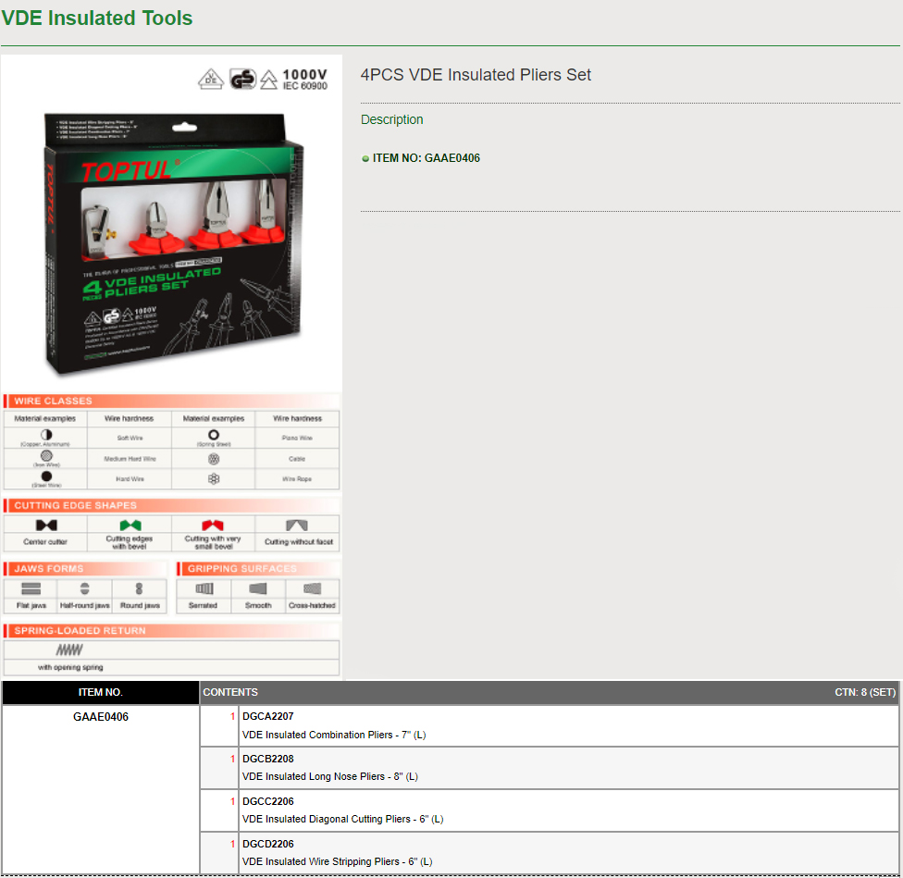
Task: Click the Medium Hard Wire cell
Action: tap(130, 459)
